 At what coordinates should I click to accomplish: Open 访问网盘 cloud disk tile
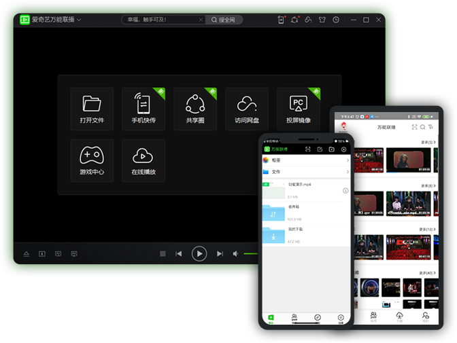click(247, 109)
